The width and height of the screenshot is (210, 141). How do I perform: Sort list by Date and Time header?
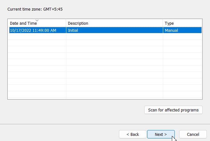(37, 23)
